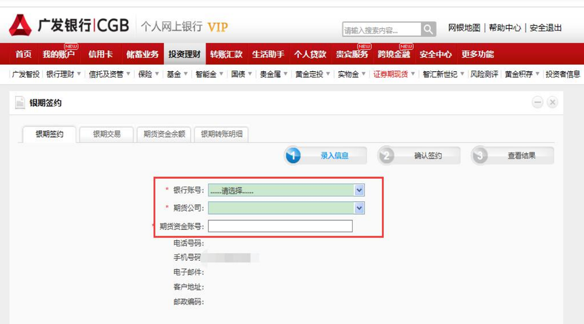The width and height of the screenshot is (584, 324).
Task: Click the 期货资金账号 input field
Action: coord(280,226)
